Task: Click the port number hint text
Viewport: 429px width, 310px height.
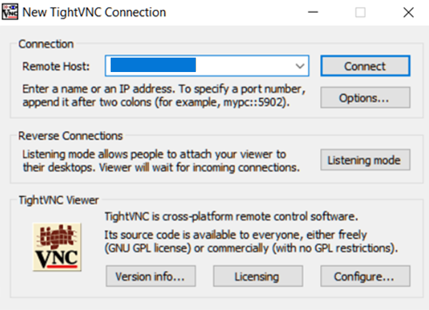Action: tap(164, 94)
